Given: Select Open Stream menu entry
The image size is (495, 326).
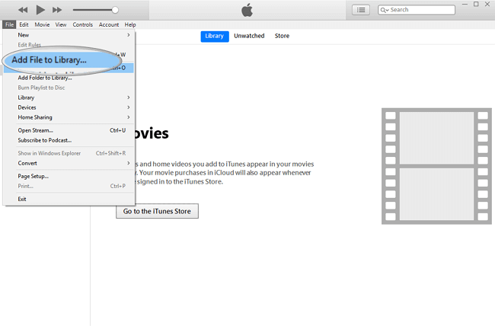Looking at the screenshot, I should [x=36, y=130].
